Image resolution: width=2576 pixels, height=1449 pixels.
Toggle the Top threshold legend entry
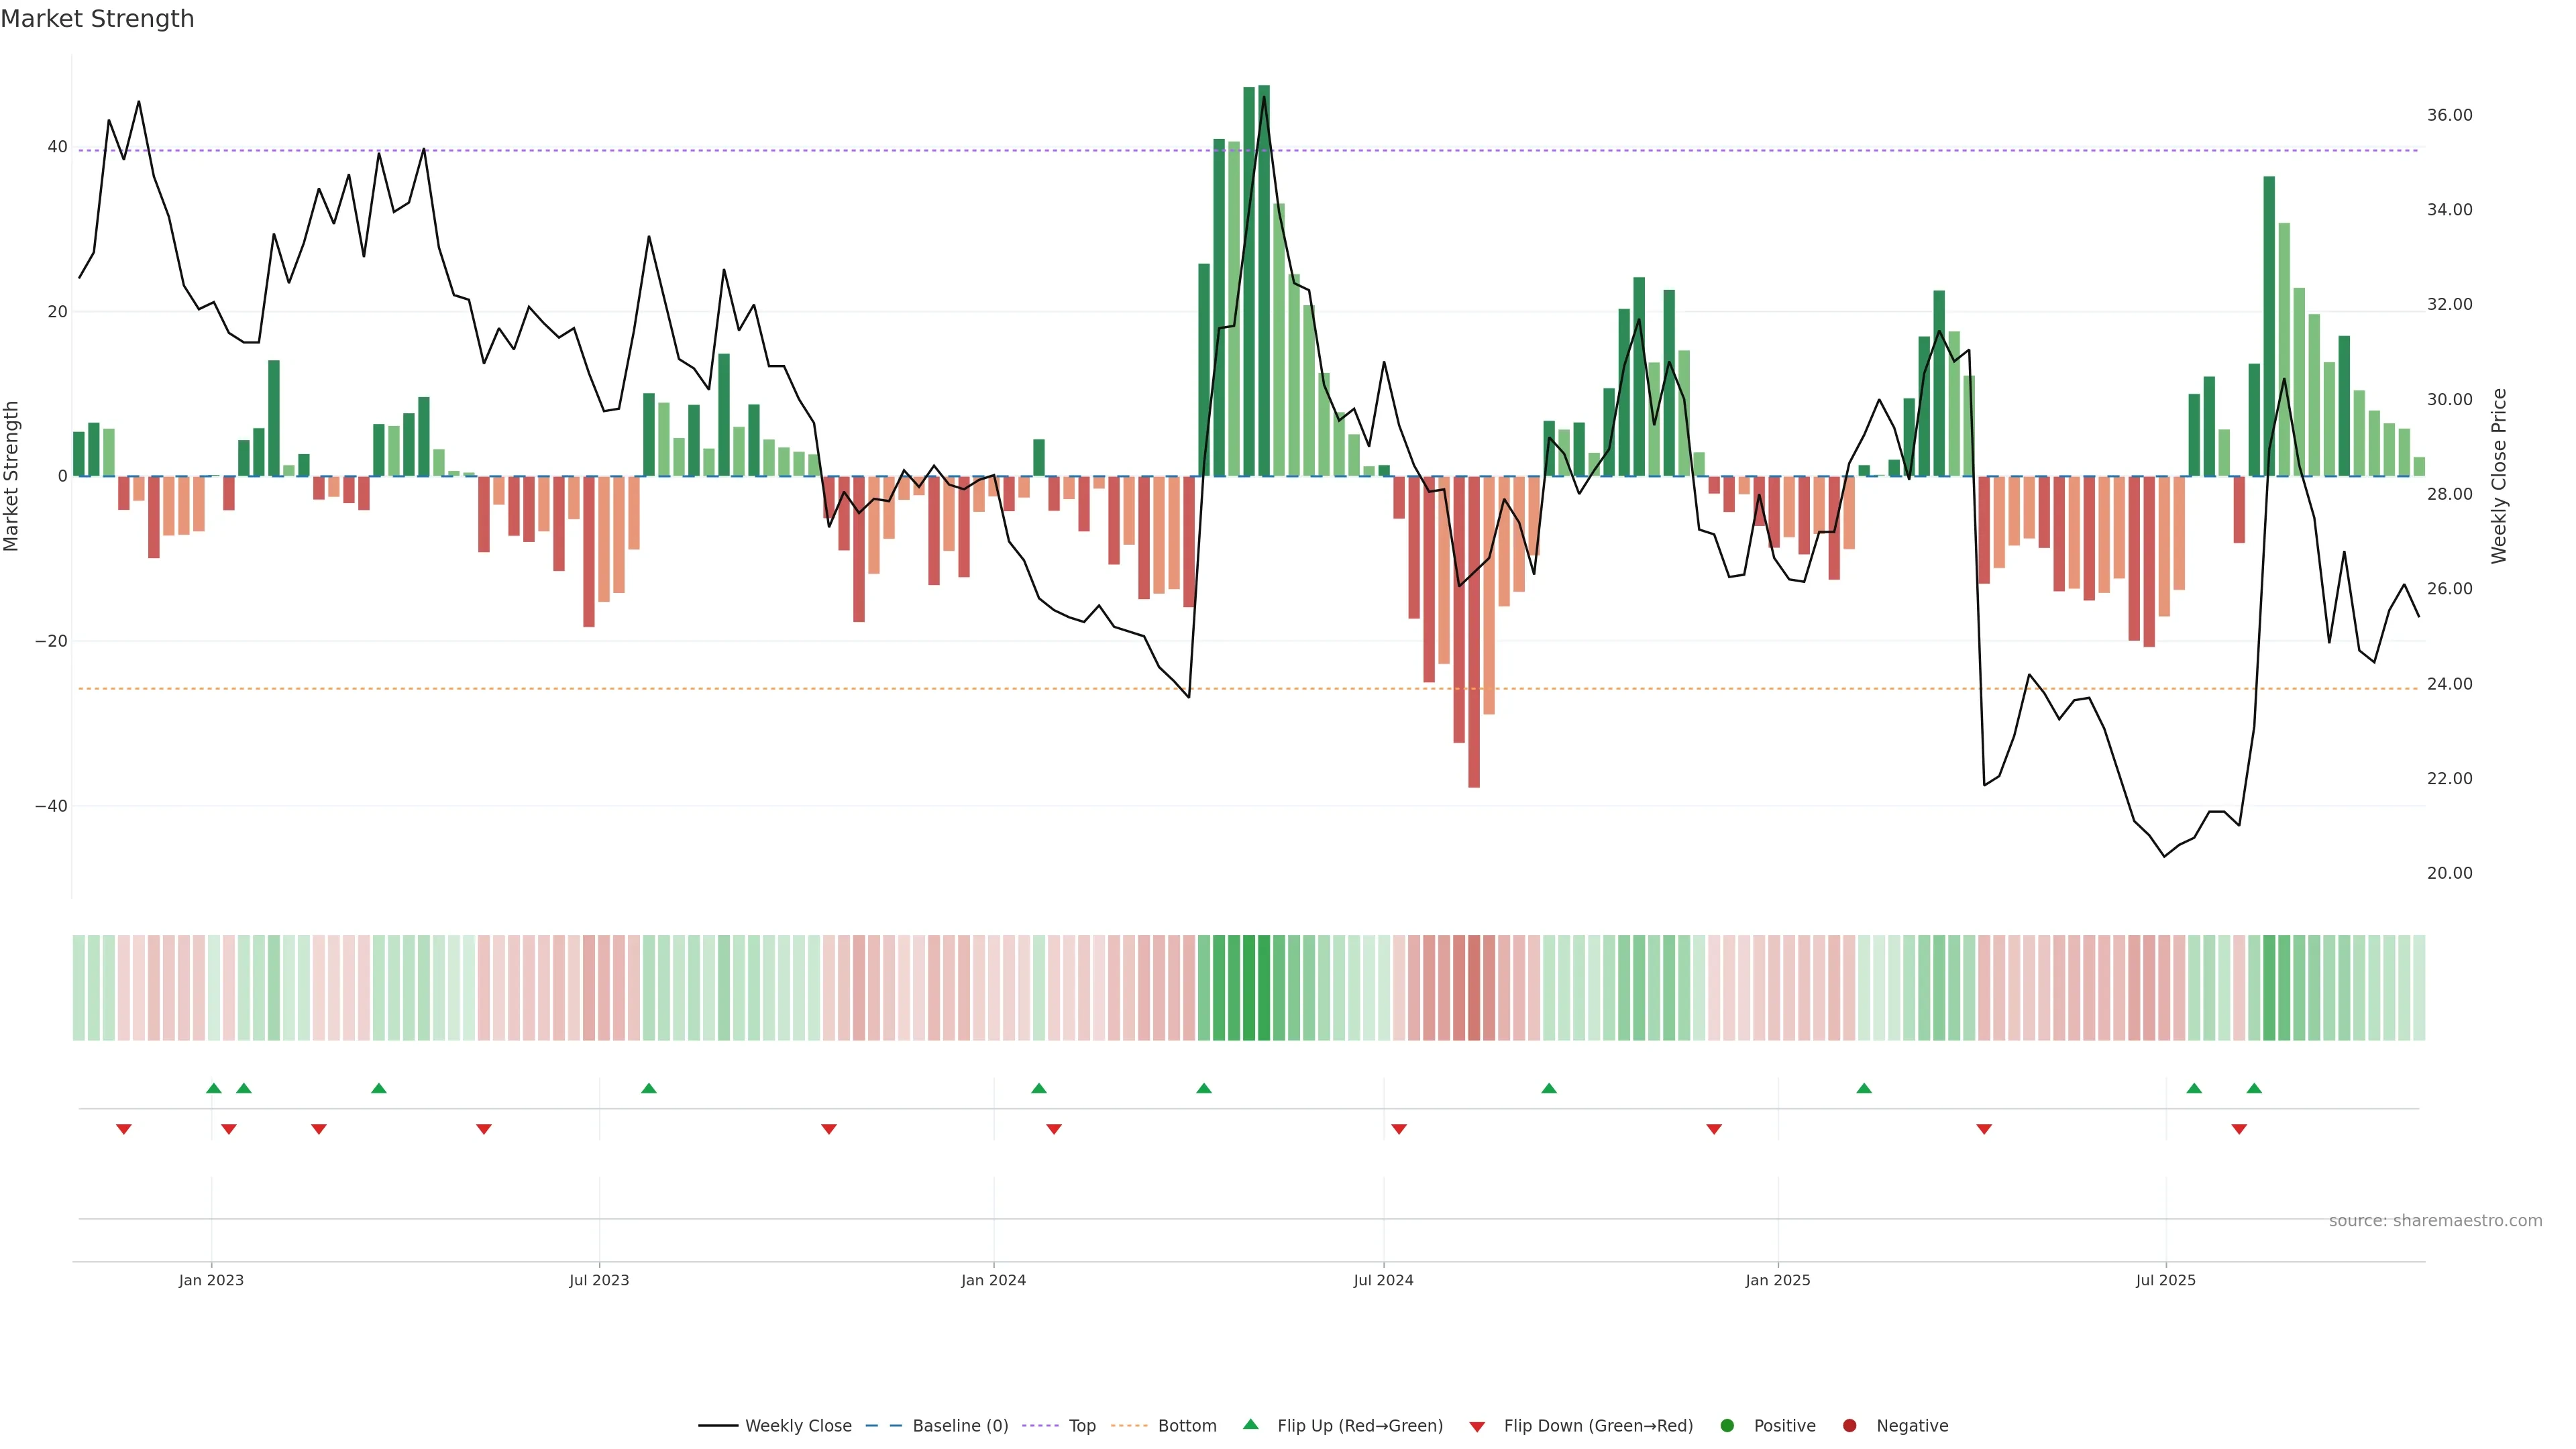(x=1081, y=1426)
